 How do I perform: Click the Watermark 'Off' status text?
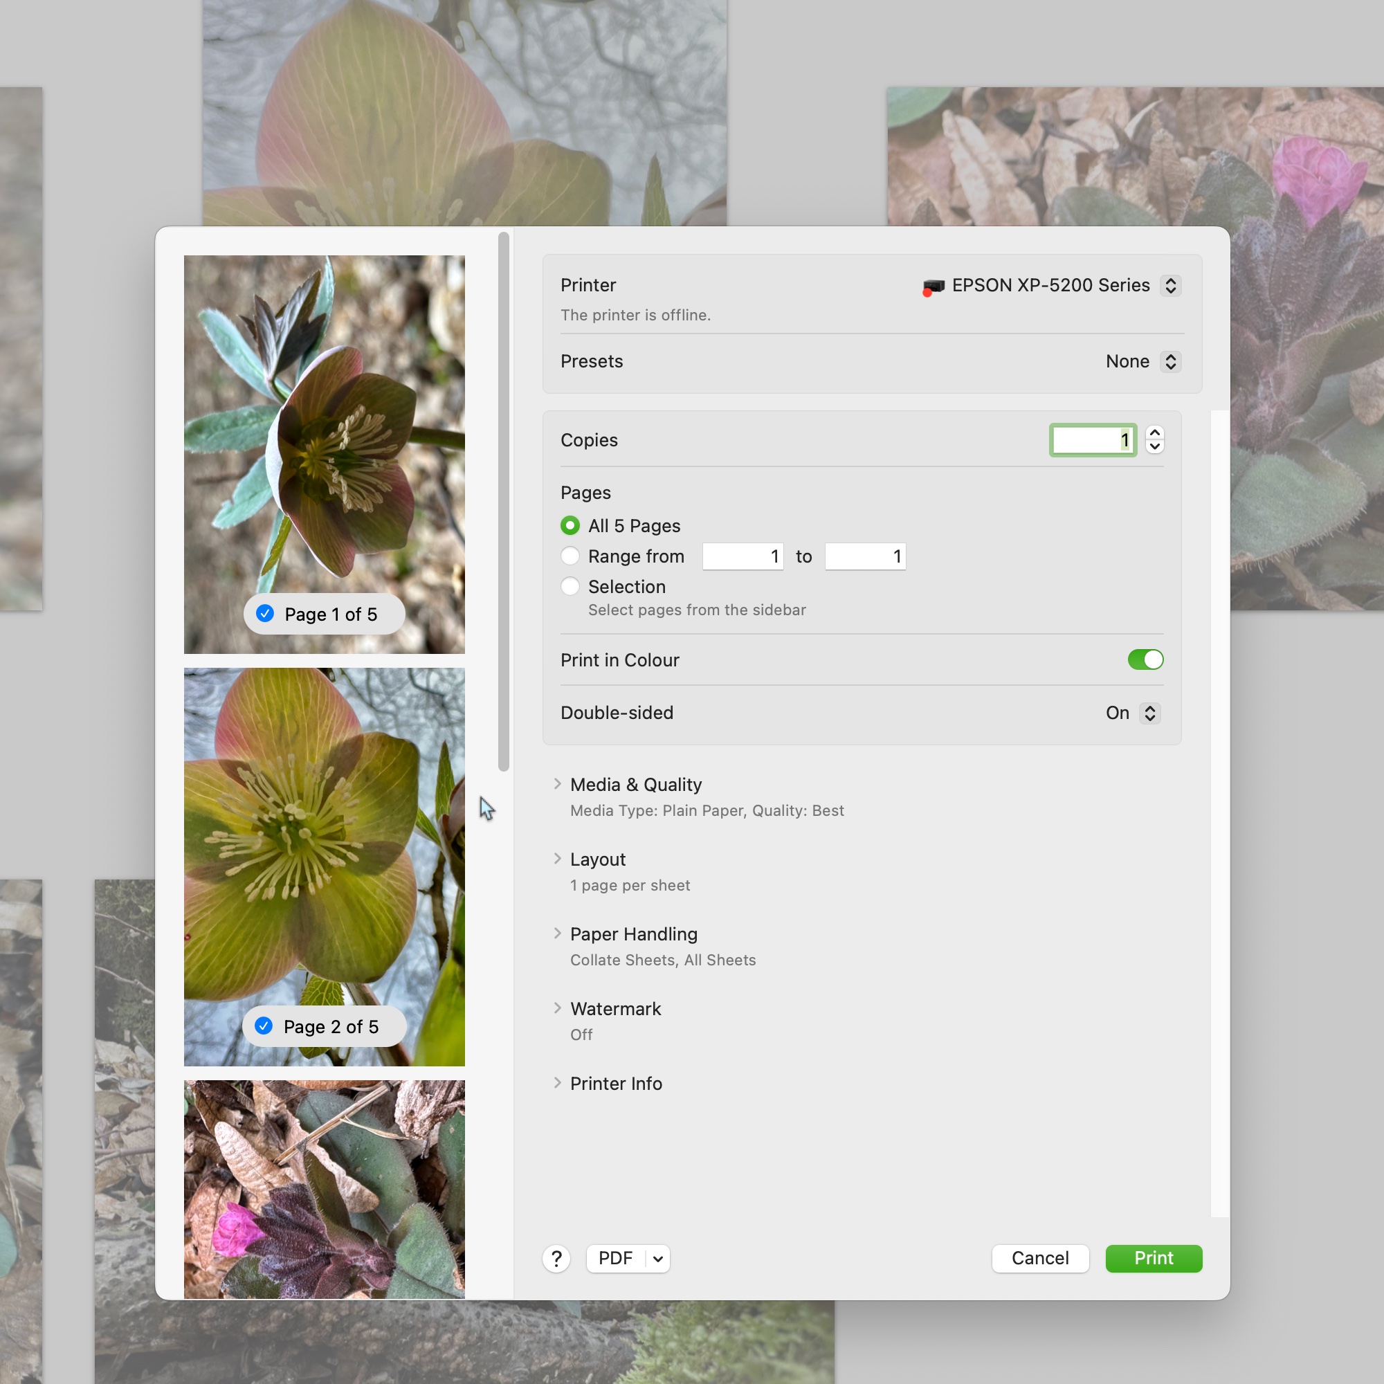pos(581,1035)
